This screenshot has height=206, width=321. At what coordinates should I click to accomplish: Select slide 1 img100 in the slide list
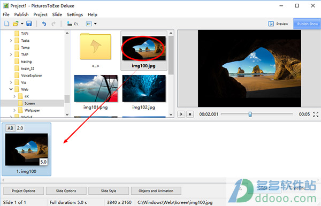click(x=26, y=149)
